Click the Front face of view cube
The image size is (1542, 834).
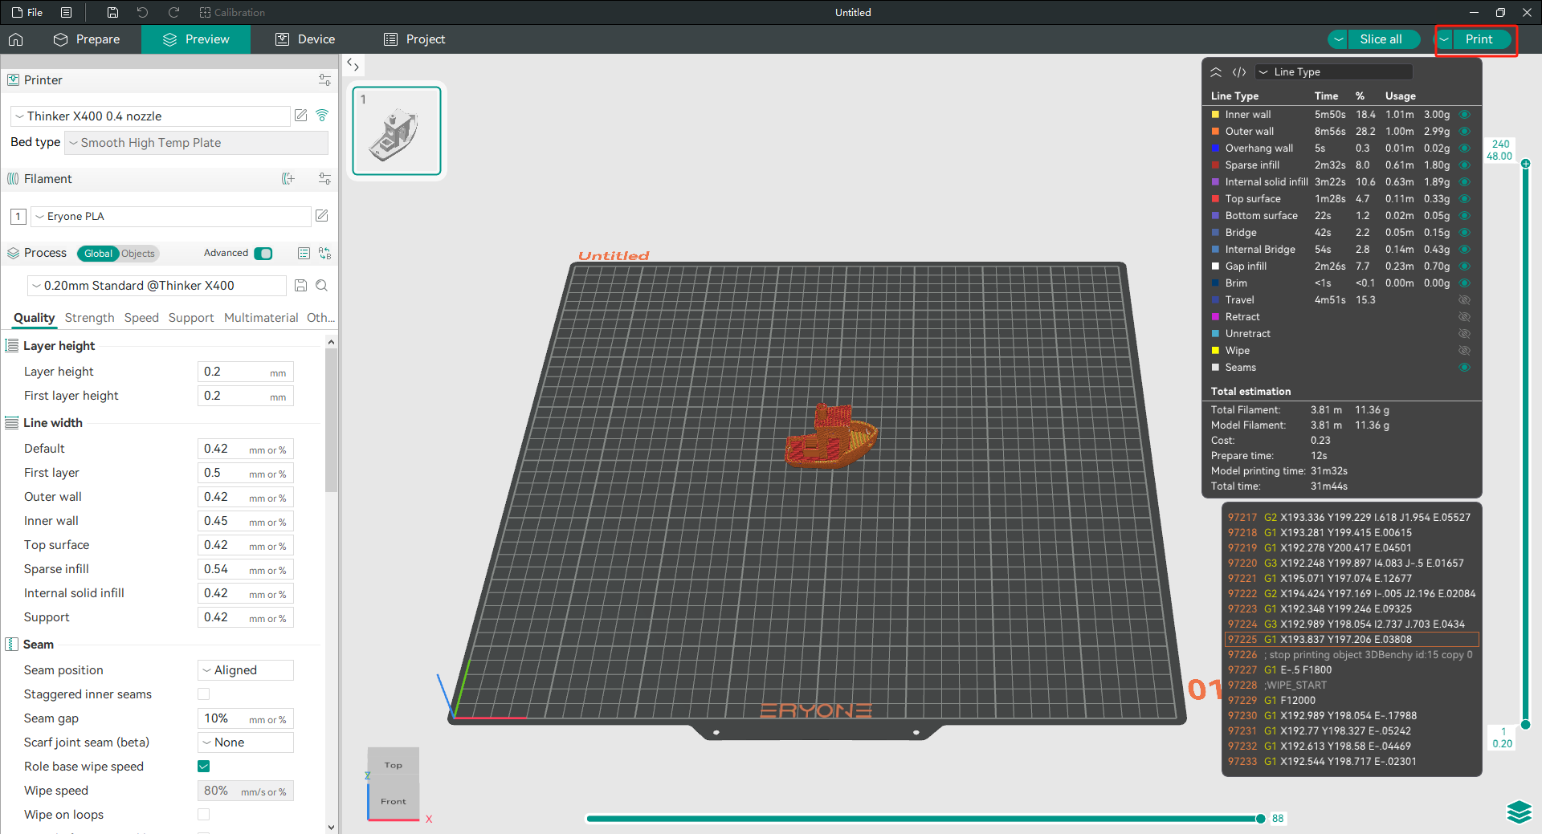pyautogui.click(x=394, y=801)
